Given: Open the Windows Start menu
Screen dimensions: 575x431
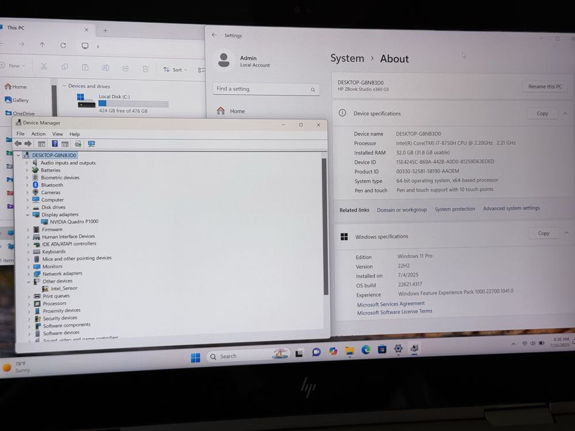Looking at the screenshot, I should click(x=195, y=357).
